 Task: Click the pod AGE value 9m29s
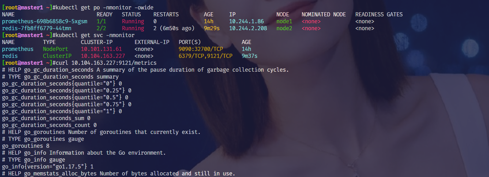[212, 28]
